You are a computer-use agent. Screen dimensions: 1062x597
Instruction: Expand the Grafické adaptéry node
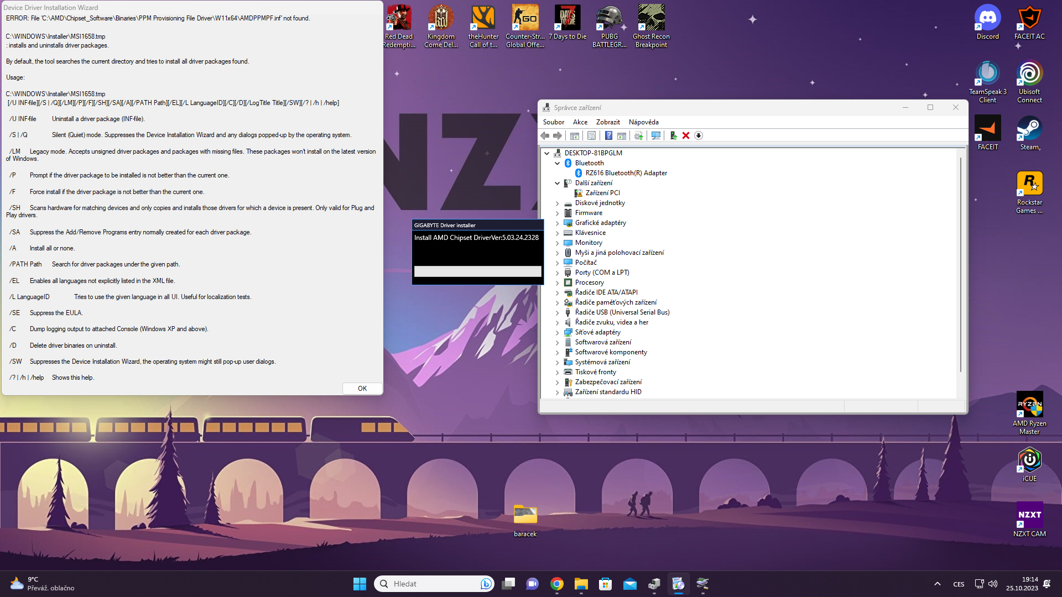coord(557,223)
